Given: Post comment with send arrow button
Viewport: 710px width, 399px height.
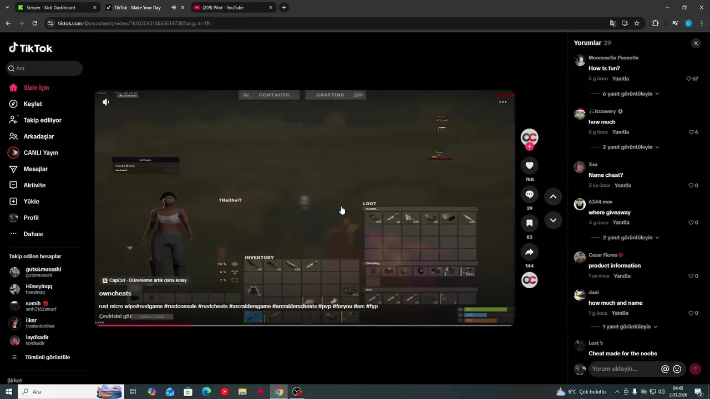Looking at the screenshot, I should coord(695,369).
